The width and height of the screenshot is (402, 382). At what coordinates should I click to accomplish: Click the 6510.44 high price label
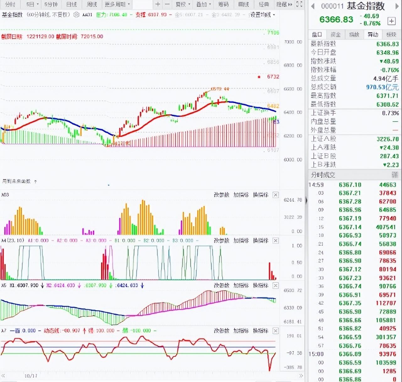(220, 89)
